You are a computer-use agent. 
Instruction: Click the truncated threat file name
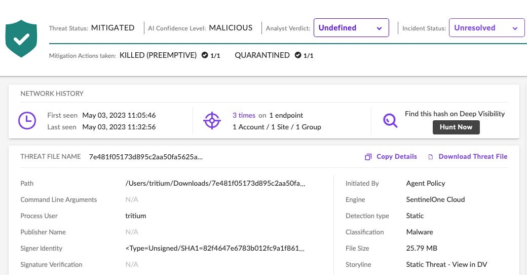[146, 157]
